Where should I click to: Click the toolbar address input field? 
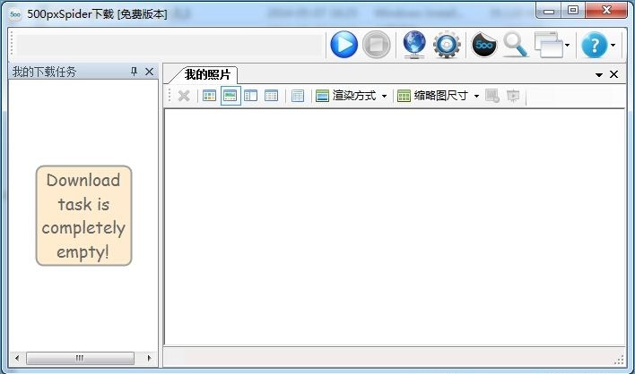coord(170,45)
